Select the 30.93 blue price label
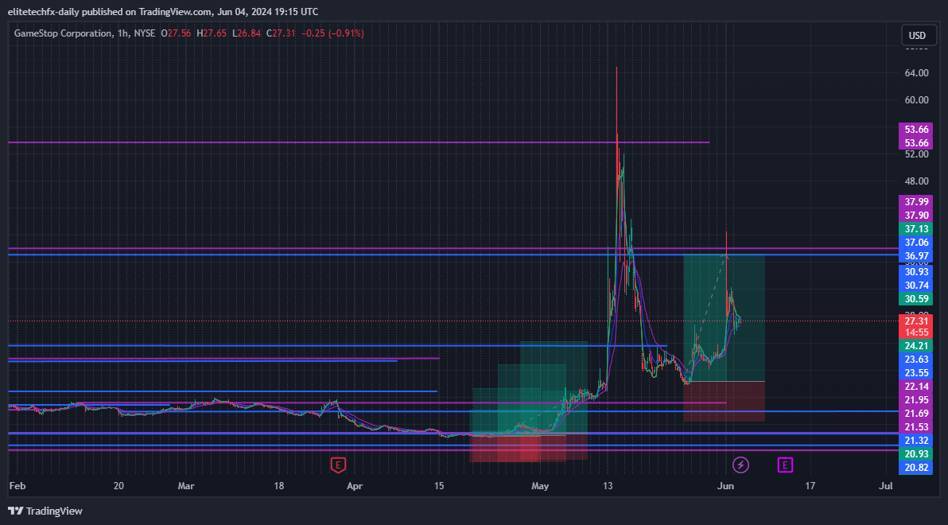 point(916,272)
